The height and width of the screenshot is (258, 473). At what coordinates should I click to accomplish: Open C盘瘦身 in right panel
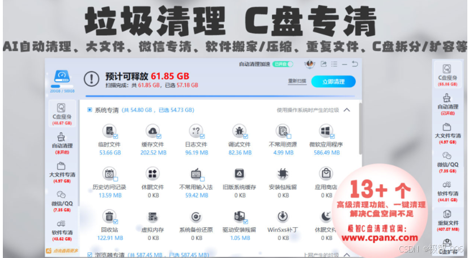pos(448,75)
